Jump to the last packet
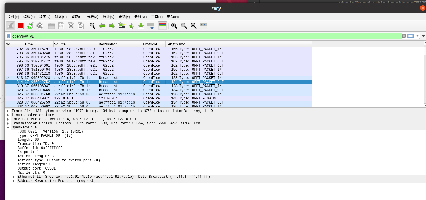Screen dimensions: 426x200 (x=141, y=26)
